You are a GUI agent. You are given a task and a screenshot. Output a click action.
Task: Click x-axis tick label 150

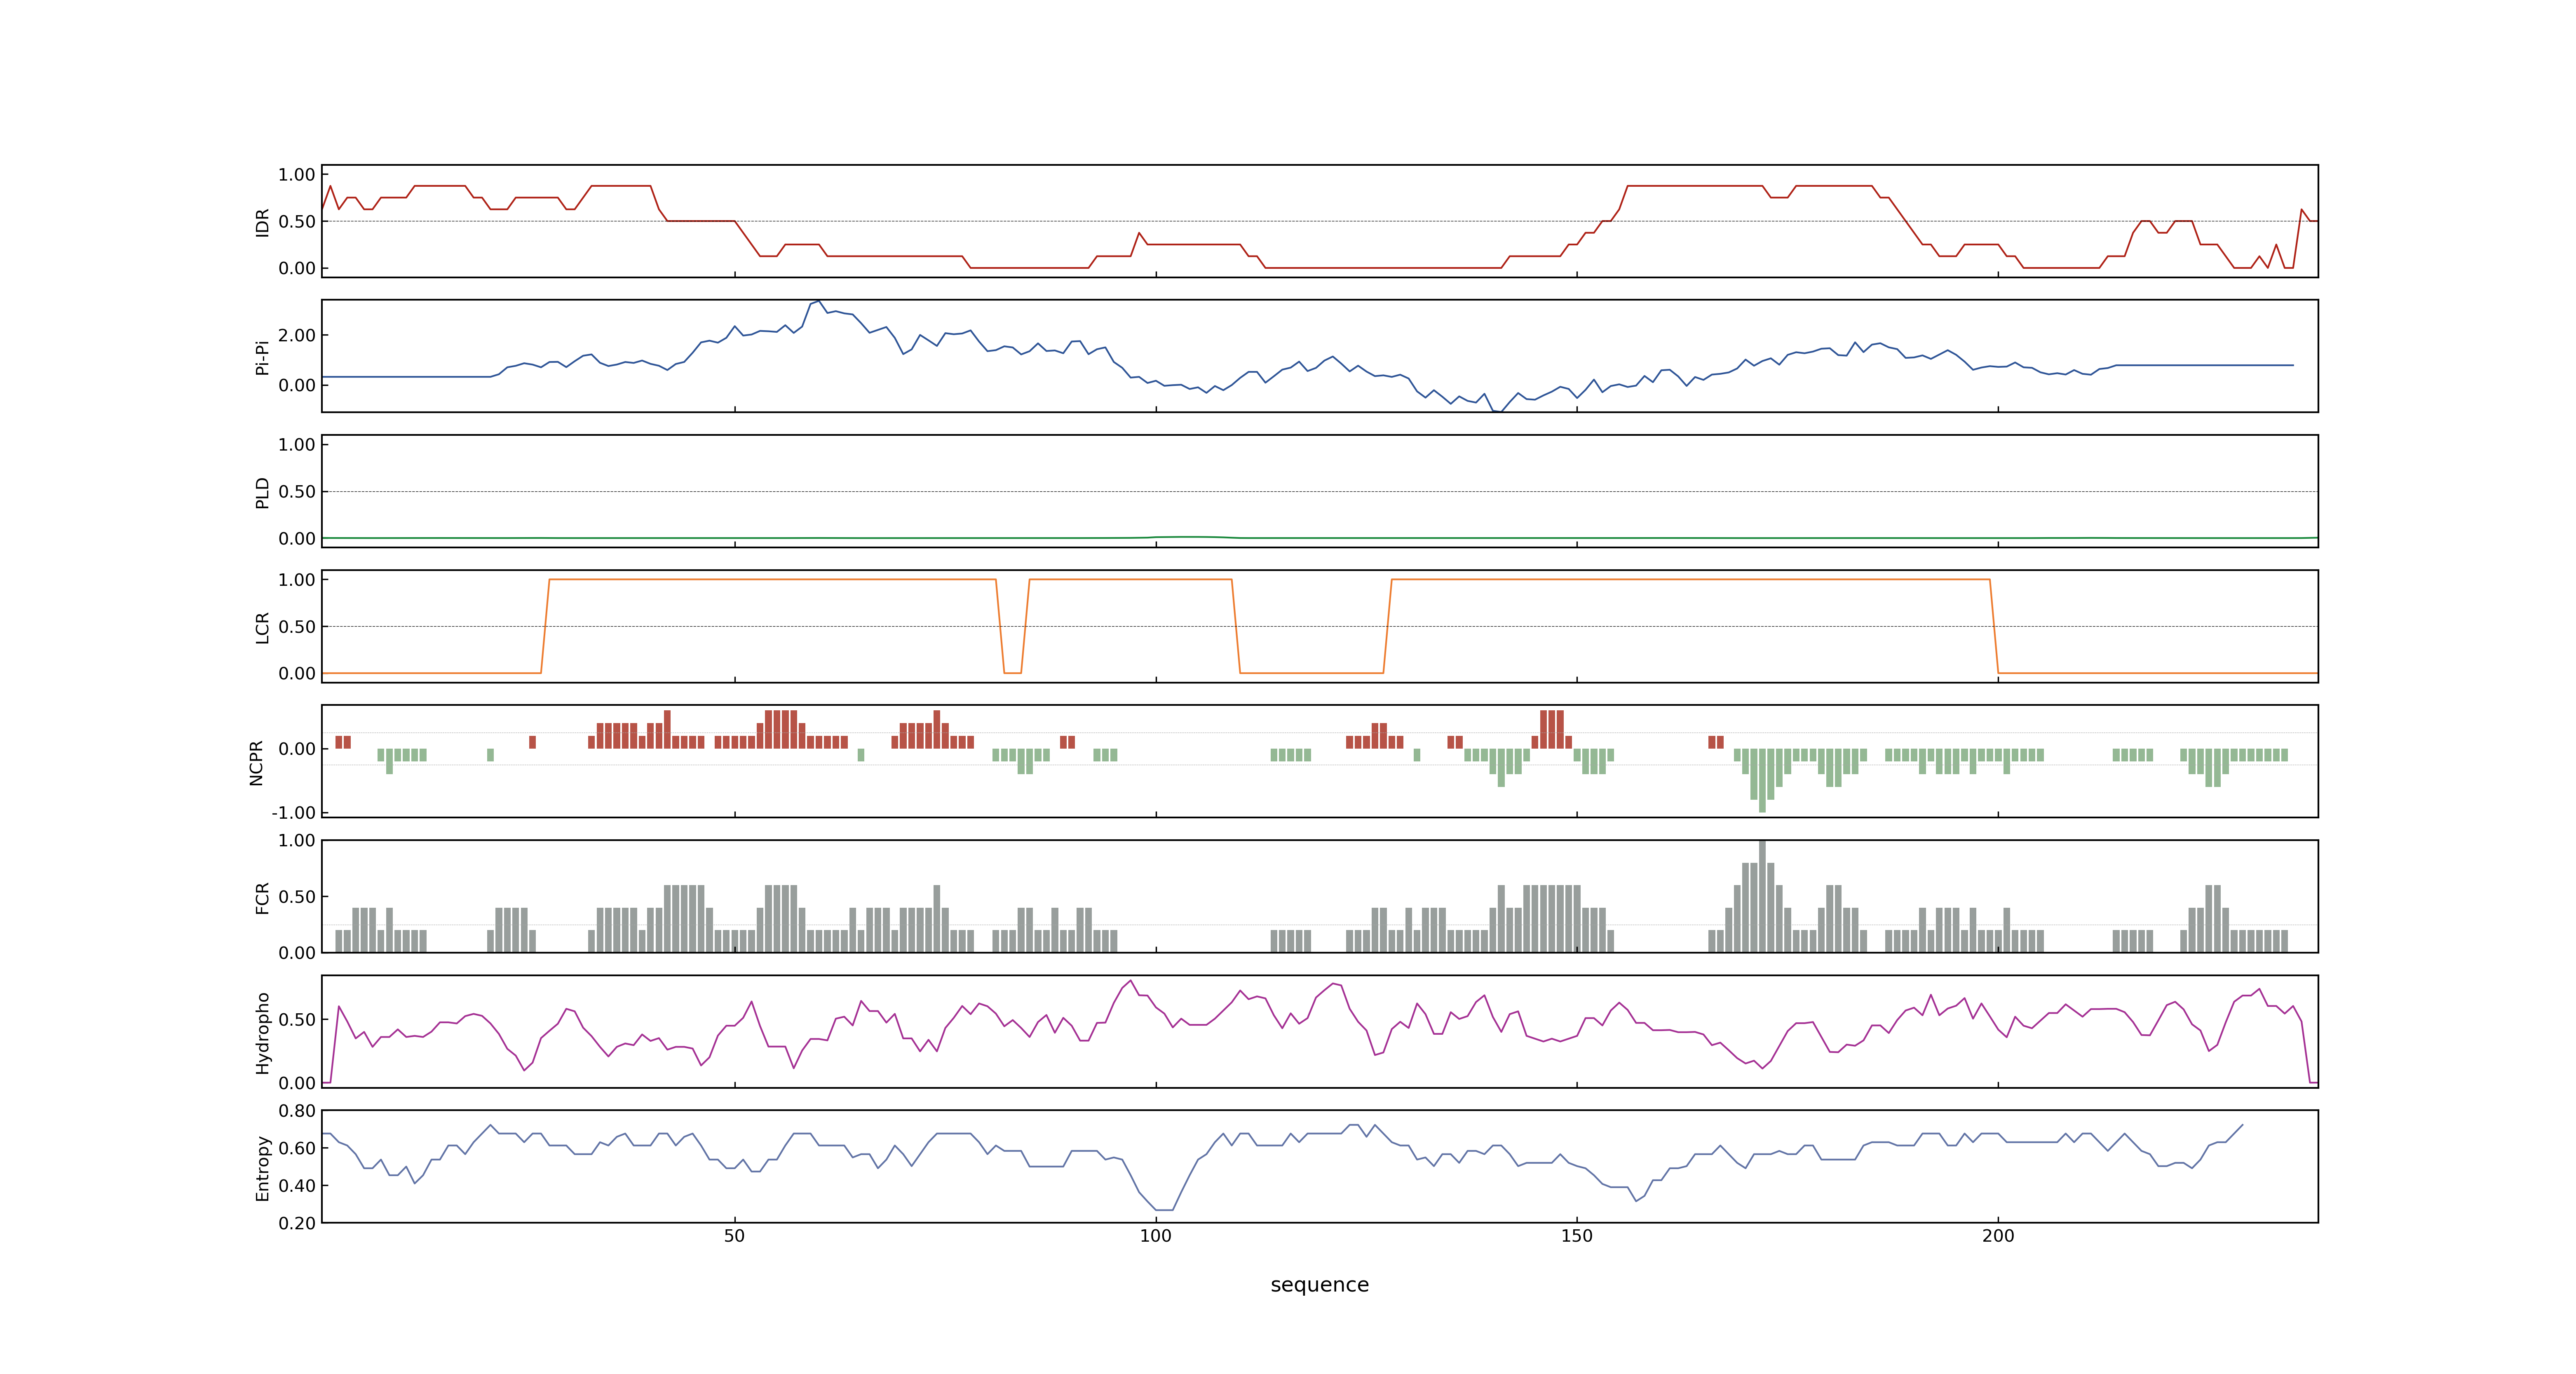pos(1577,1236)
